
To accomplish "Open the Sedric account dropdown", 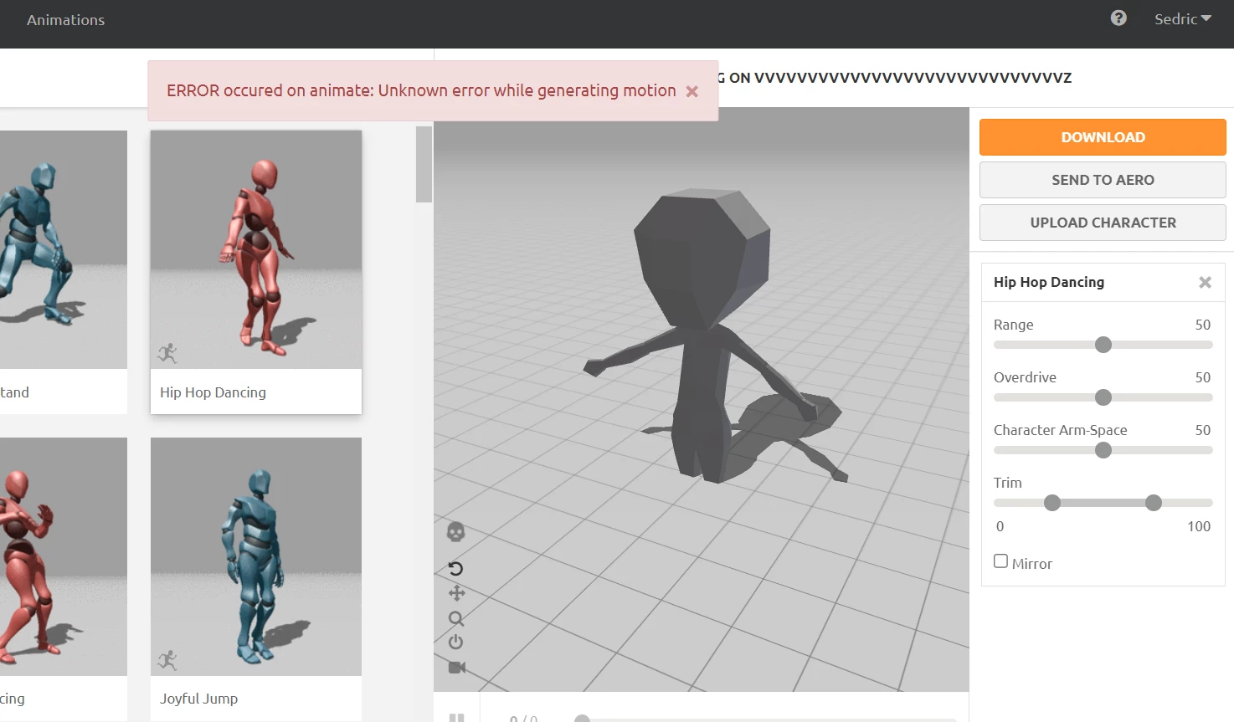I will coord(1182,19).
